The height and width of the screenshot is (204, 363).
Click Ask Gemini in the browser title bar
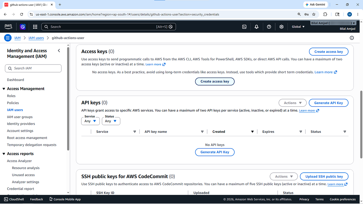315,5
